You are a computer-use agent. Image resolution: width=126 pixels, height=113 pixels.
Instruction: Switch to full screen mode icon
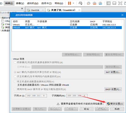click(120, 3)
